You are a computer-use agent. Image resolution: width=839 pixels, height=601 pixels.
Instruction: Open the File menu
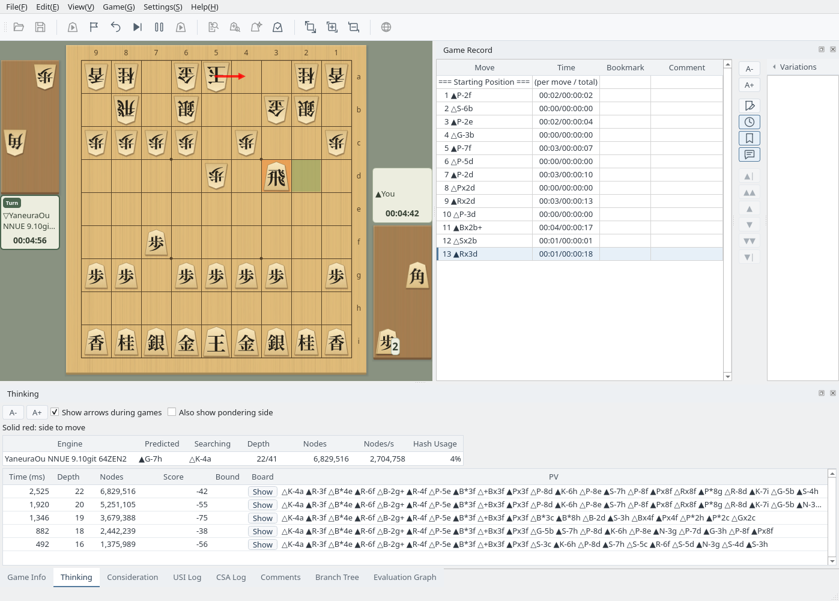coord(17,7)
